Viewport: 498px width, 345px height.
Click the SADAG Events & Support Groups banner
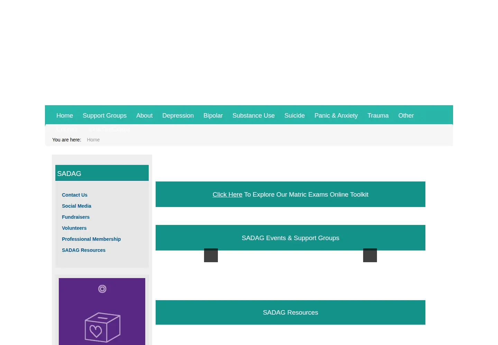pos(290,238)
